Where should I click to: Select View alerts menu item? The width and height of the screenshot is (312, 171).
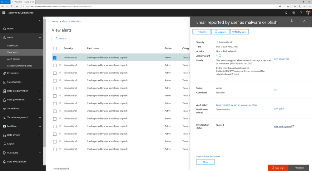(13, 52)
